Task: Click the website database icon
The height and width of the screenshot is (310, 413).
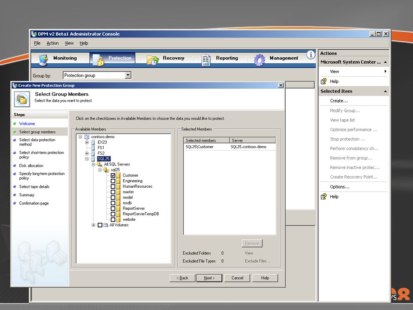Action: point(118,219)
